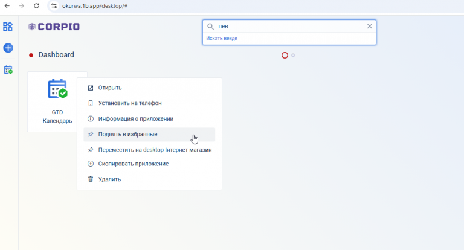Go back with browser back arrow
Viewport: 464px width, 250px height.
(x=7, y=6)
